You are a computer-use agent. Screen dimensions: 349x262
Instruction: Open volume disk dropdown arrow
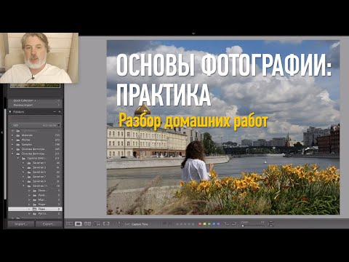59,125
